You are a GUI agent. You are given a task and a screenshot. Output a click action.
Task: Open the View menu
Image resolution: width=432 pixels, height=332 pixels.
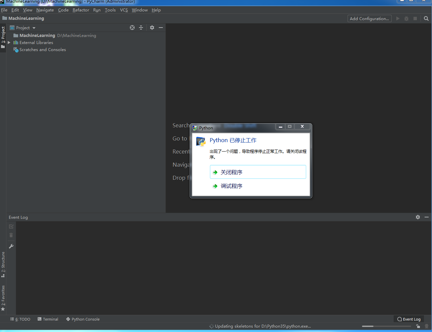click(28, 10)
